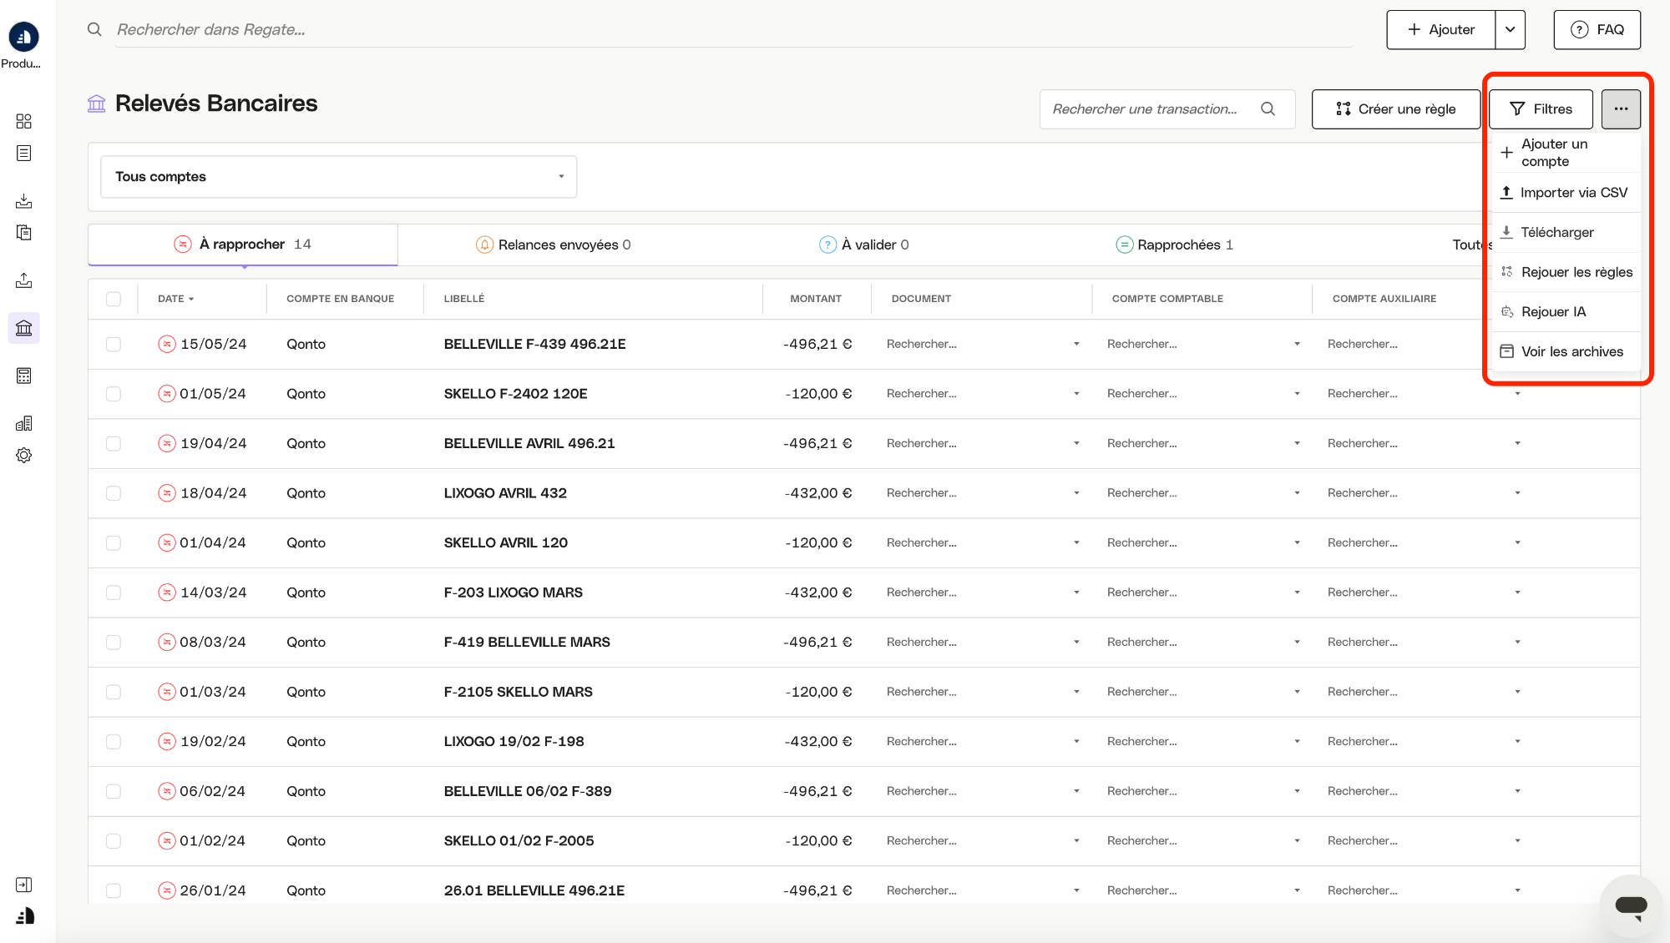1670x943 pixels.
Task: Check the F-203 LIXOGO MARS row
Action: [x=114, y=593]
